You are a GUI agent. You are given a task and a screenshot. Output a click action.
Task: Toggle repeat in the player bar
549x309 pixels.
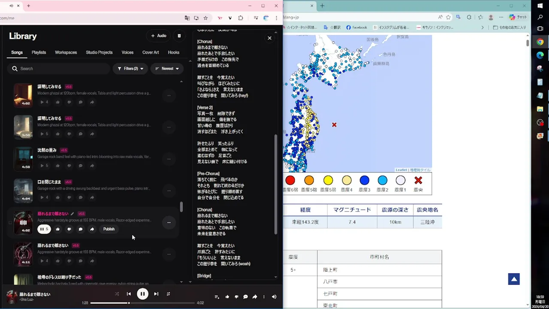pyautogui.click(x=168, y=294)
